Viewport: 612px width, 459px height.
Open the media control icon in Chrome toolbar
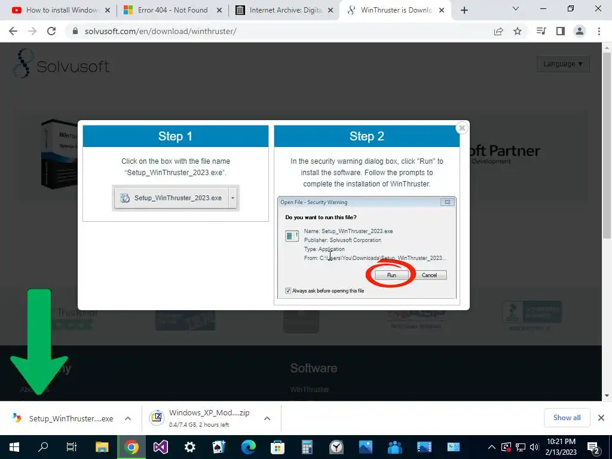pos(541,31)
